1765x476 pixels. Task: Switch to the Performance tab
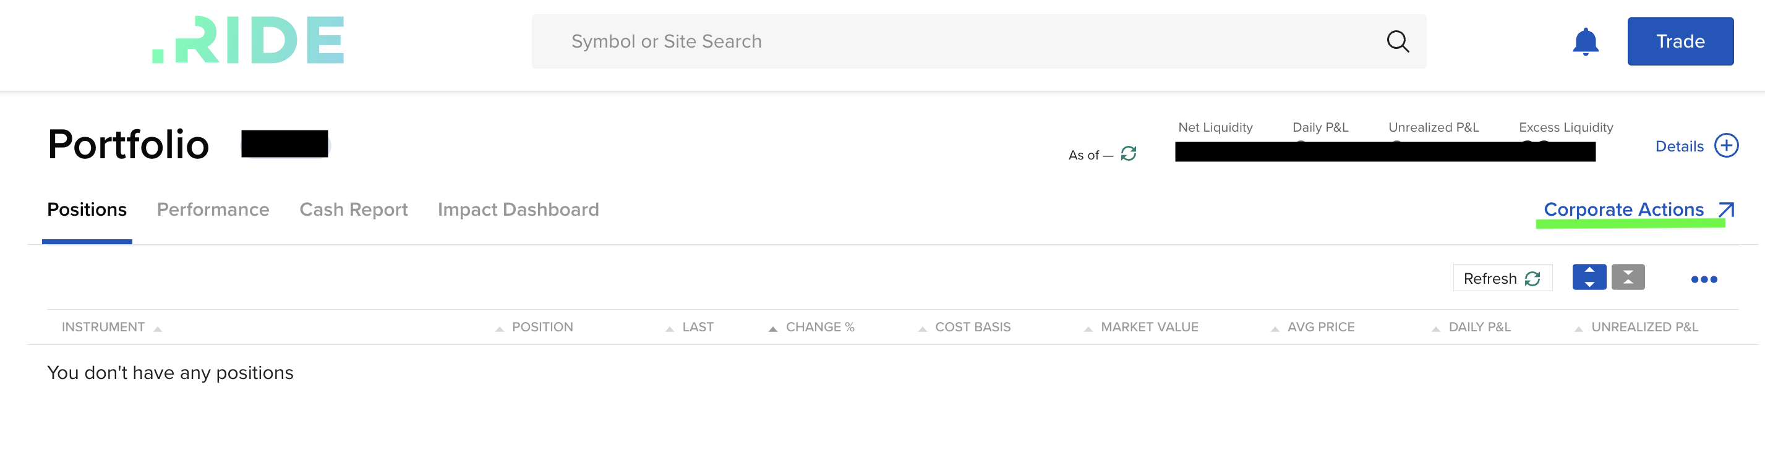(x=212, y=210)
